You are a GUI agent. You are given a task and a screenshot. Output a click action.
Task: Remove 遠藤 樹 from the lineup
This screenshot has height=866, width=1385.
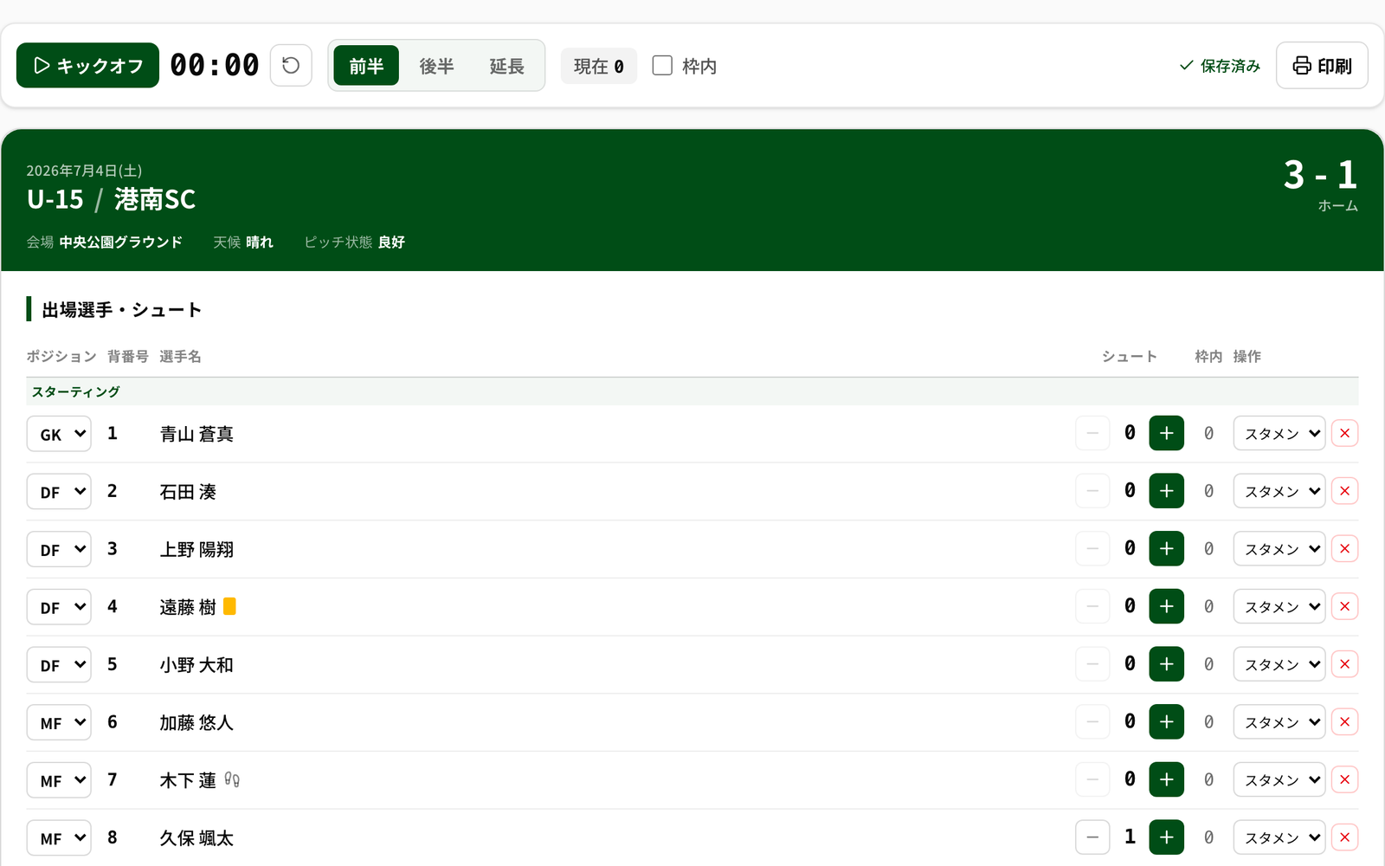[x=1344, y=606]
